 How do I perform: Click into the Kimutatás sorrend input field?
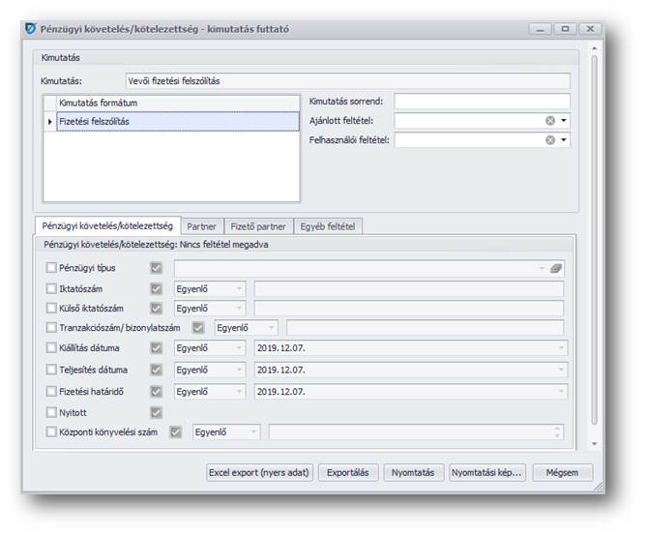point(482,102)
